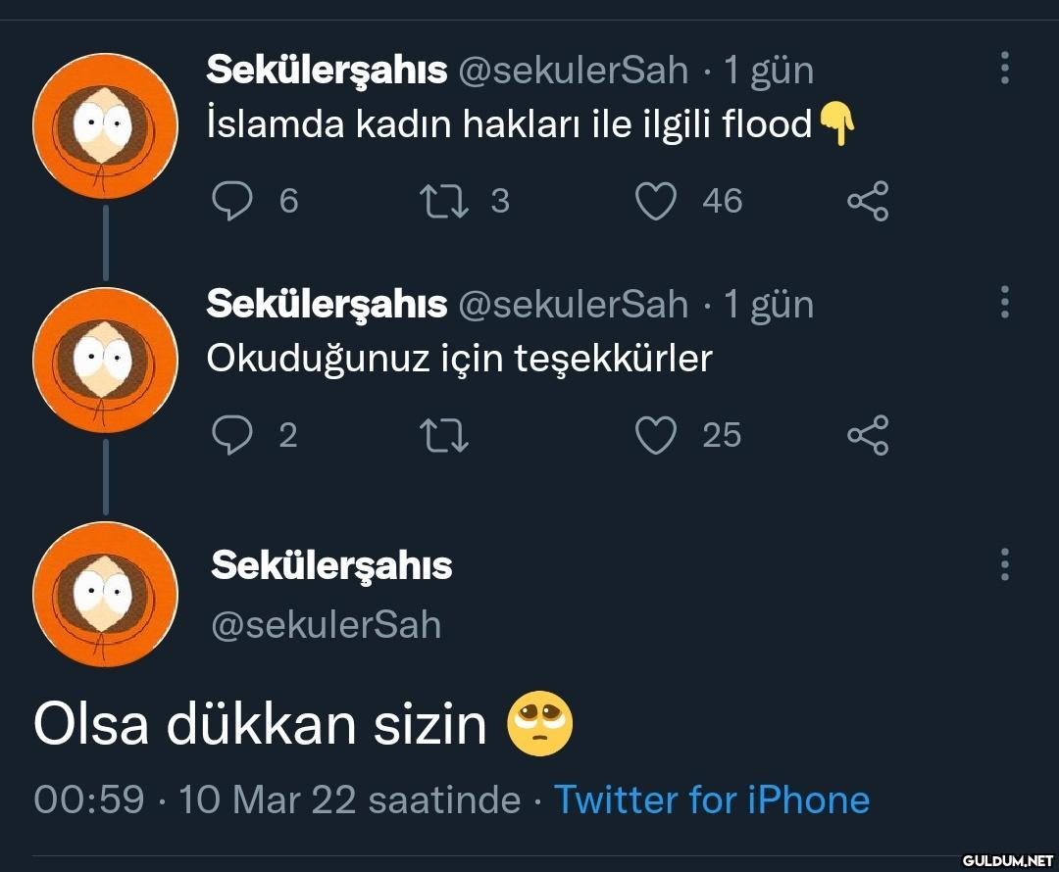Open the profile avatar on the main tweet
This screenshot has height=872, width=1059.
(x=105, y=595)
